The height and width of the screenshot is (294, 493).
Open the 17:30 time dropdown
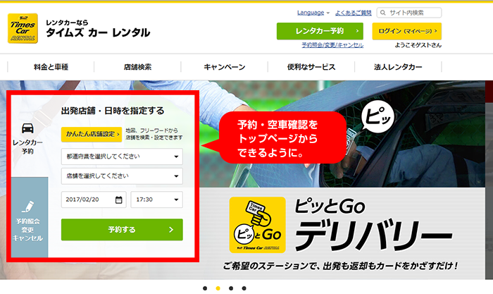click(156, 200)
